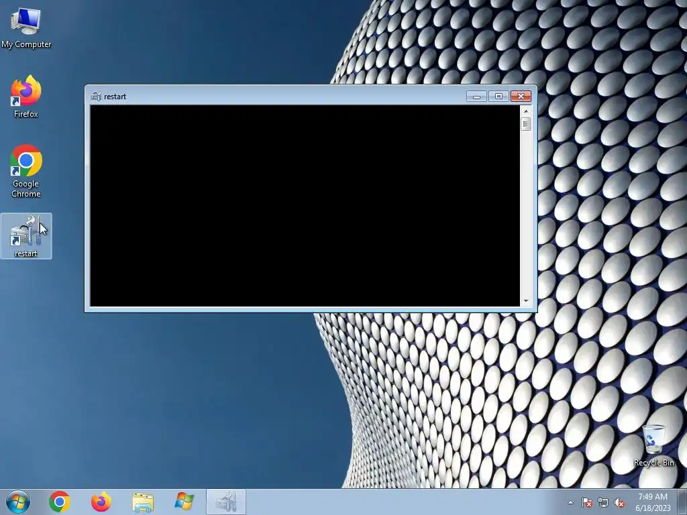Click the Show desktop strip
The image size is (687, 515).
pyautogui.click(x=682, y=502)
